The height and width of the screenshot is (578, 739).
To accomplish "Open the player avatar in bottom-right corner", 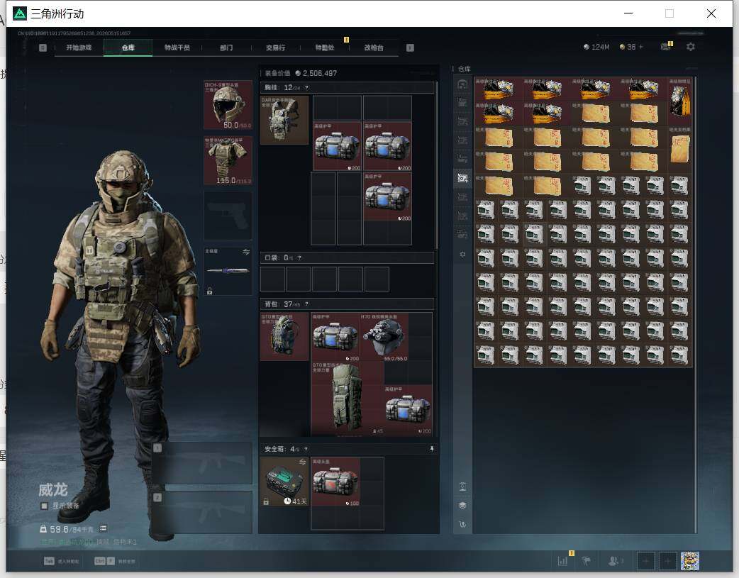I will pyautogui.click(x=690, y=561).
